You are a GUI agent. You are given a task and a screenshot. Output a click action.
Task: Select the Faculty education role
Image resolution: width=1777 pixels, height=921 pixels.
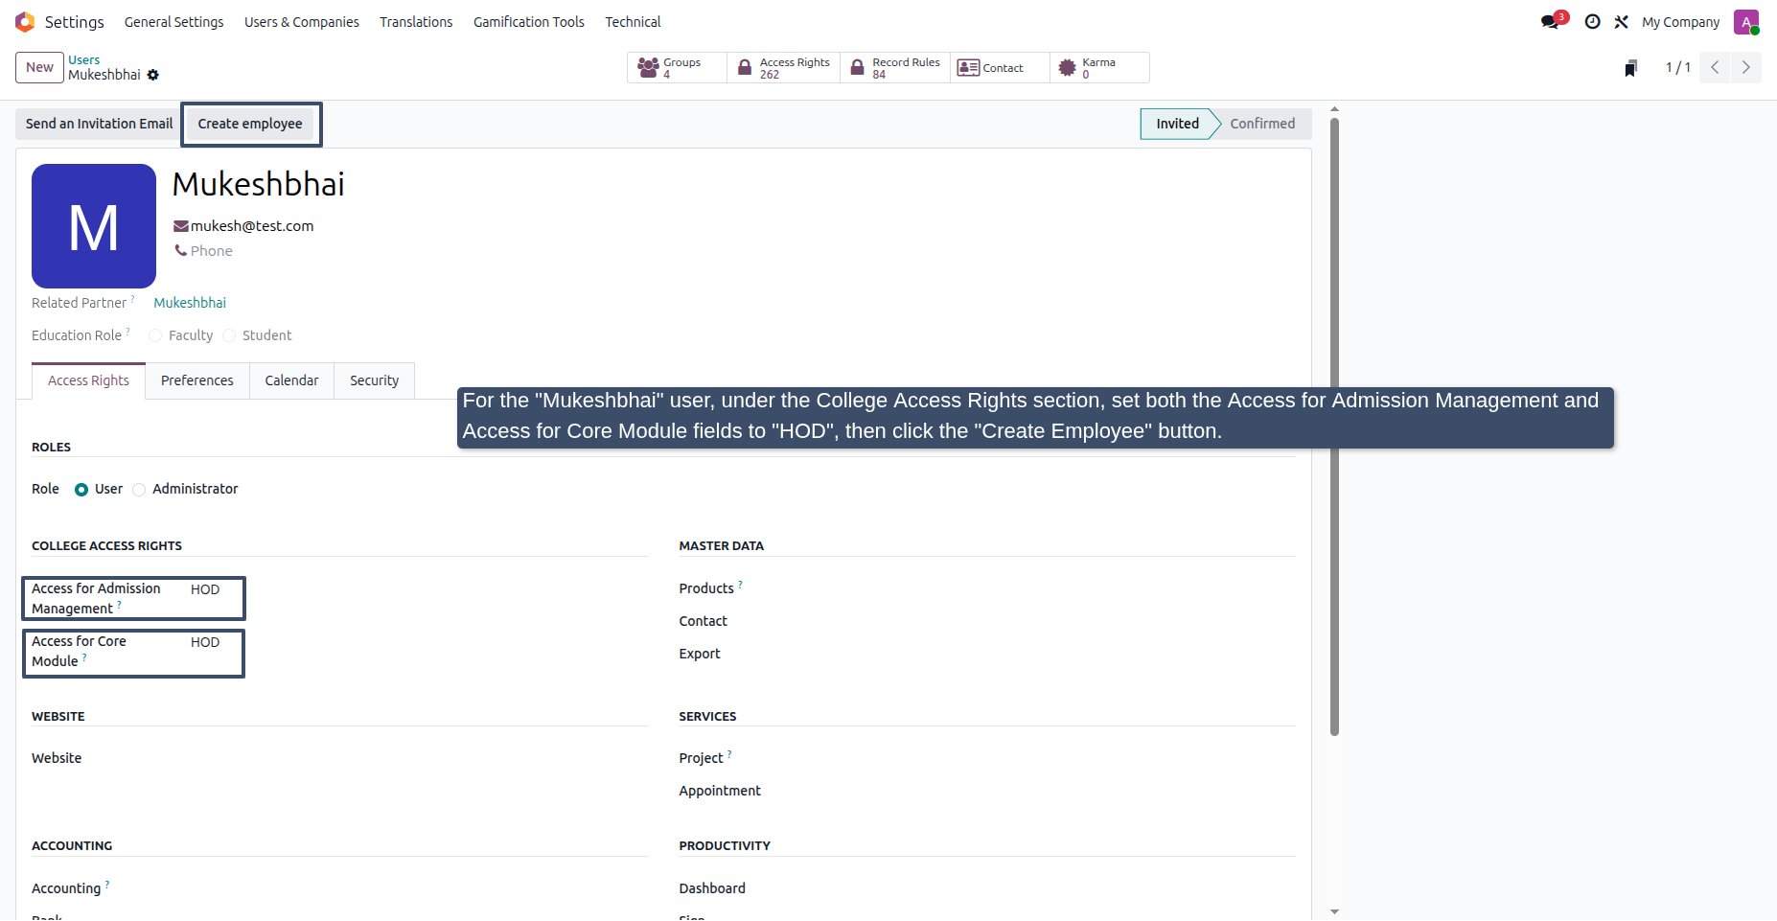155,335
